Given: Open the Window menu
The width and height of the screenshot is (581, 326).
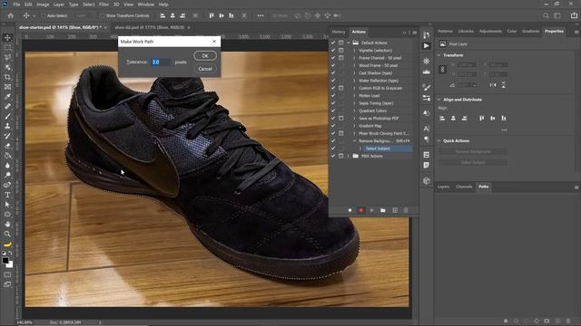Looking at the screenshot, I should [x=145, y=5].
